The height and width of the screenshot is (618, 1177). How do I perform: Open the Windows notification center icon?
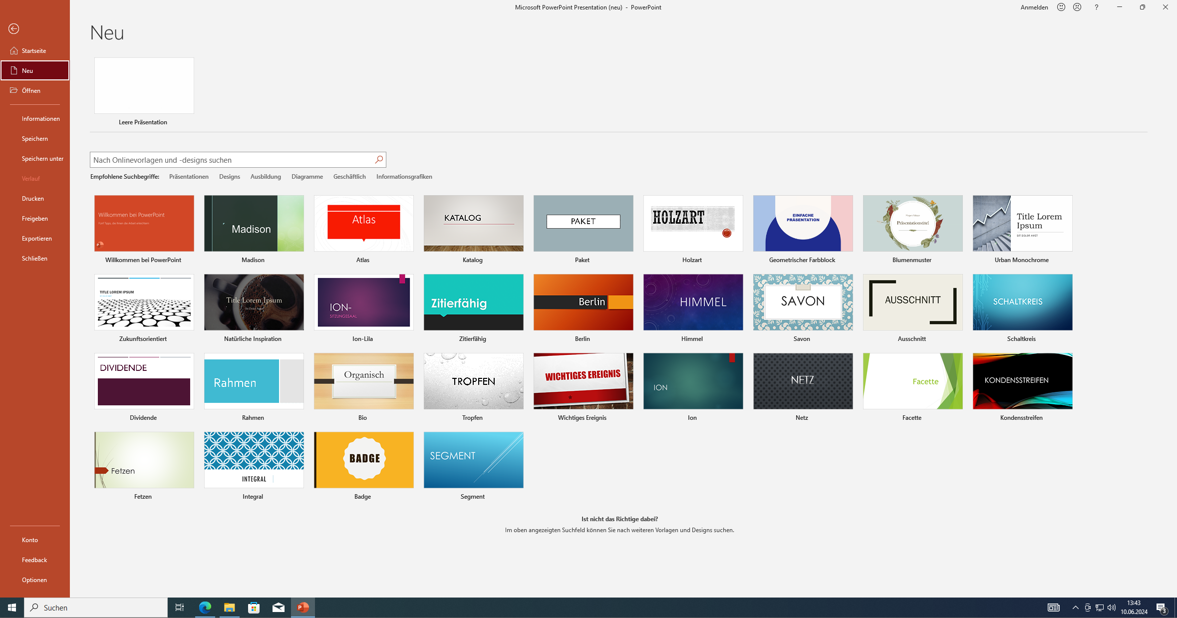click(x=1162, y=608)
